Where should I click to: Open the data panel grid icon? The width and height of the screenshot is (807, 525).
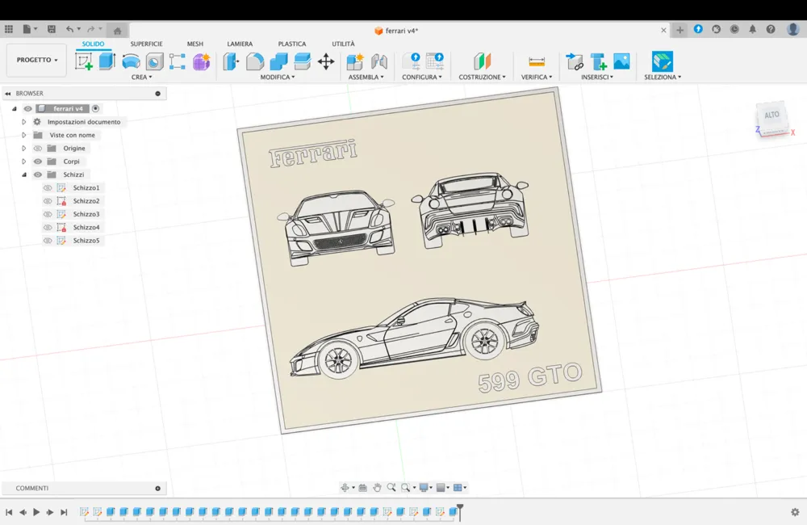coord(9,29)
